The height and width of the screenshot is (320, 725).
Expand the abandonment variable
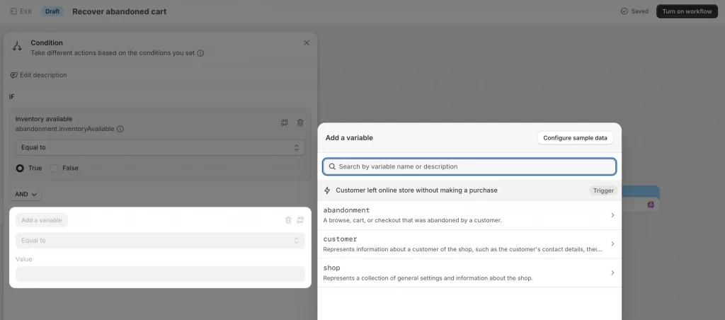pos(469,215)
